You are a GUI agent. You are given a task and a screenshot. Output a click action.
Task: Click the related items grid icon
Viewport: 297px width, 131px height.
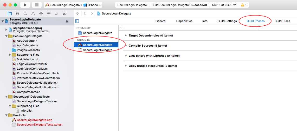pos(77,13)
